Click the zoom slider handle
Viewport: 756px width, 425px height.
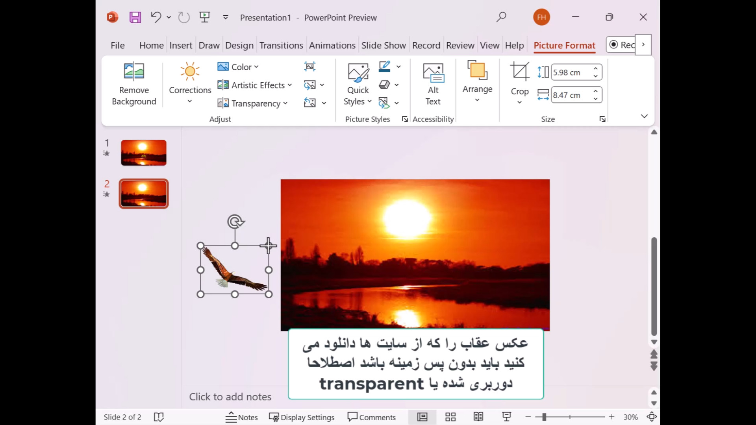point(544,417)
